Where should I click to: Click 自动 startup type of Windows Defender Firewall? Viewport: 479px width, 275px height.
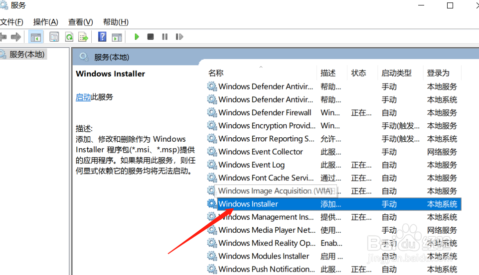[389, 113]
